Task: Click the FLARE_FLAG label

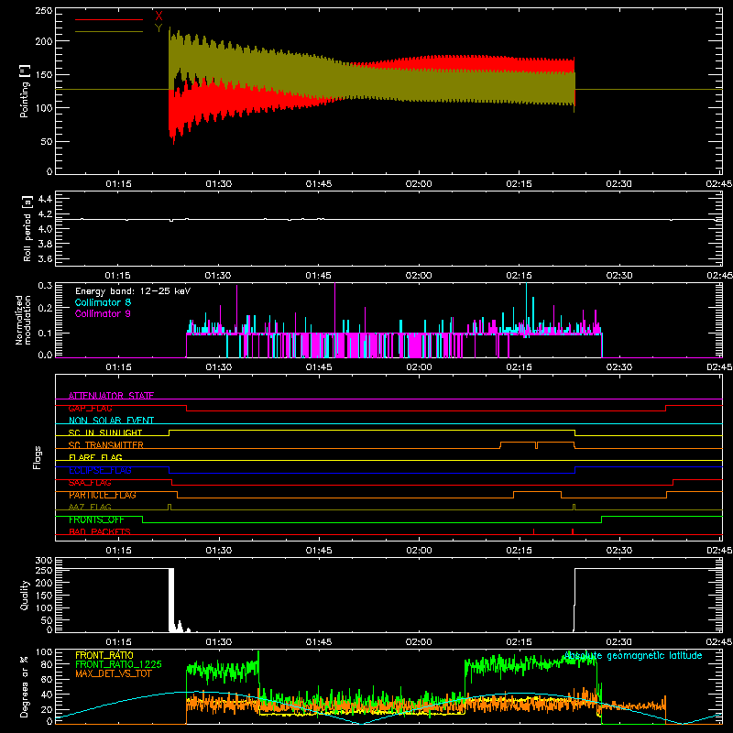Action: tap(95, 457)
